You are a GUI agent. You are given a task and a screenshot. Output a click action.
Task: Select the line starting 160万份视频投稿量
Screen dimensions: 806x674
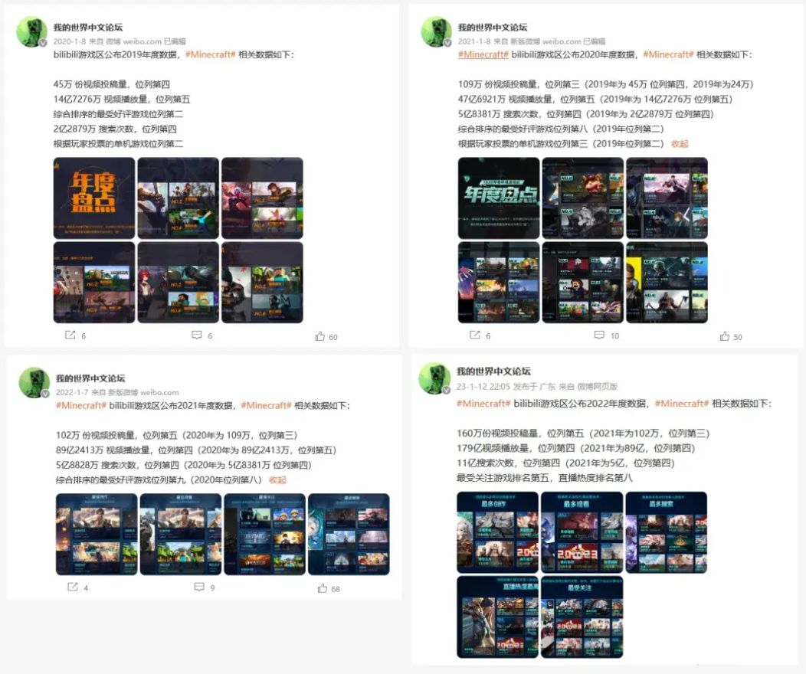coord(583,433)
